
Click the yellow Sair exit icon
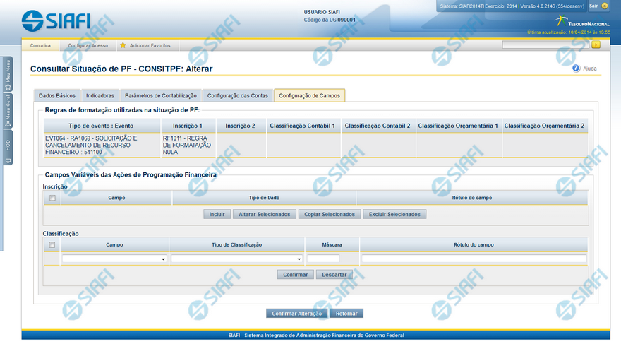click(x=605, y=6)
